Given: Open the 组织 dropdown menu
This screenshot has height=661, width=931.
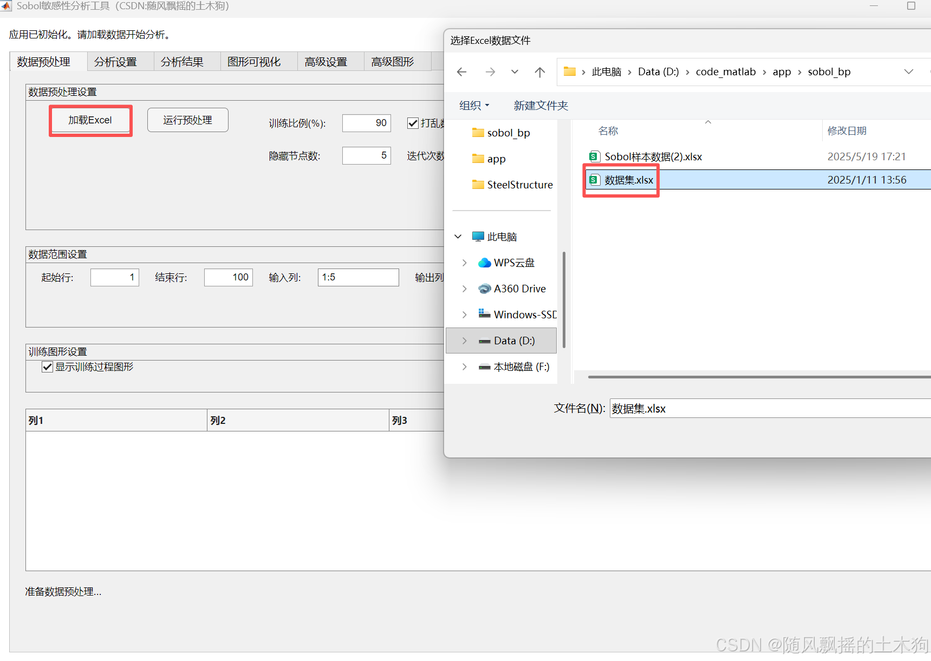Looking at the screenshot, I should tap(474, 106).
